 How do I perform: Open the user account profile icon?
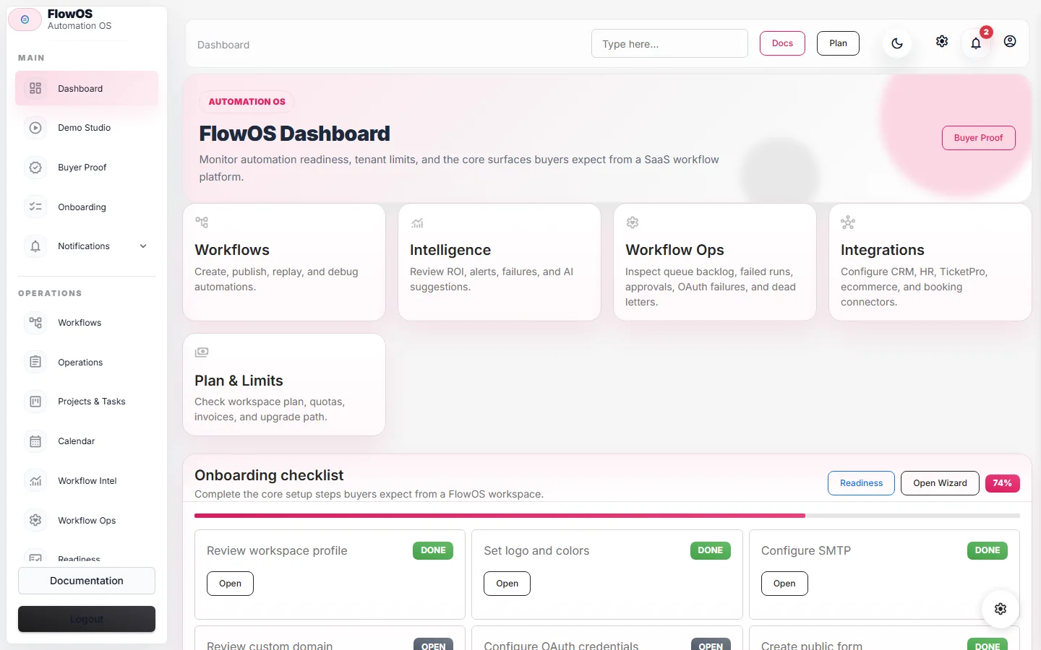(x=1010, y=41)
